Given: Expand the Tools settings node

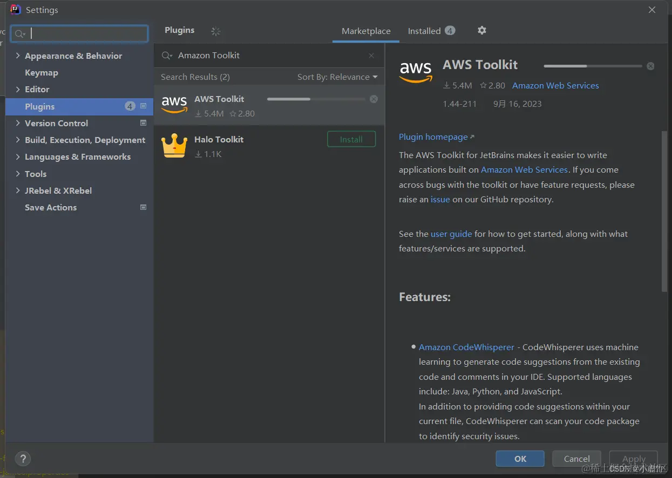Looking at the screenshot, I should [x=18, y=174].
